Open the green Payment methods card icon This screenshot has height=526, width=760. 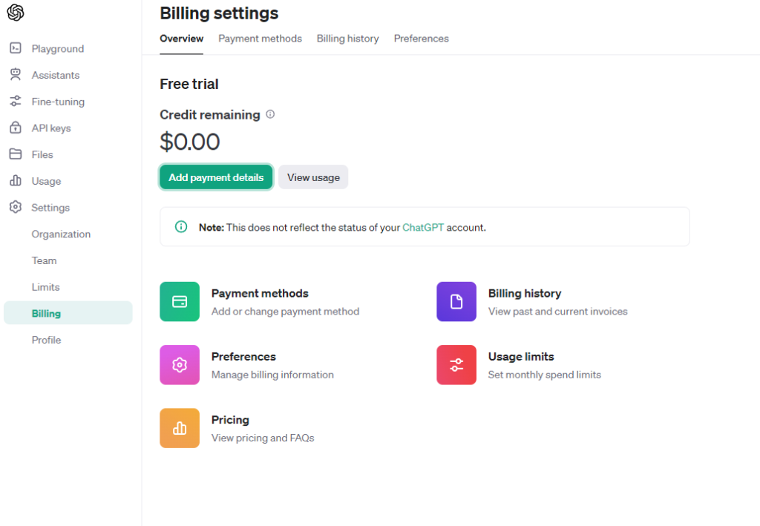[x=180, y=301]
